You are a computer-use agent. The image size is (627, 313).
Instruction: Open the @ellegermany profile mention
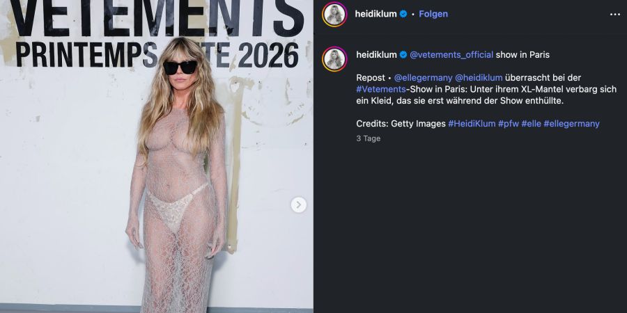point(423,78)
